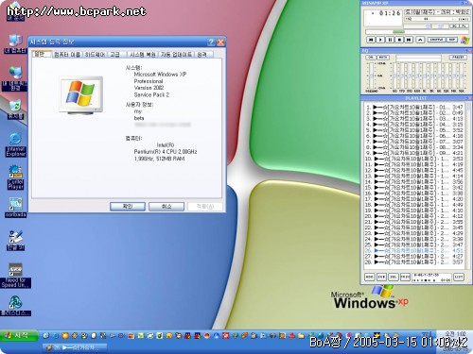This screenshot has height=354, width=473.
Task: Open the playlist REM menu
Action: click(x=381, y=277)
